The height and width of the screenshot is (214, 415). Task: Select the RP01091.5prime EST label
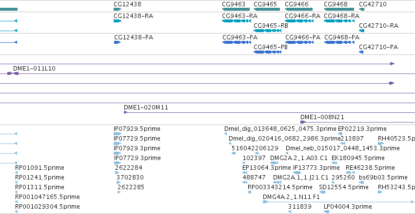(40, 168)
